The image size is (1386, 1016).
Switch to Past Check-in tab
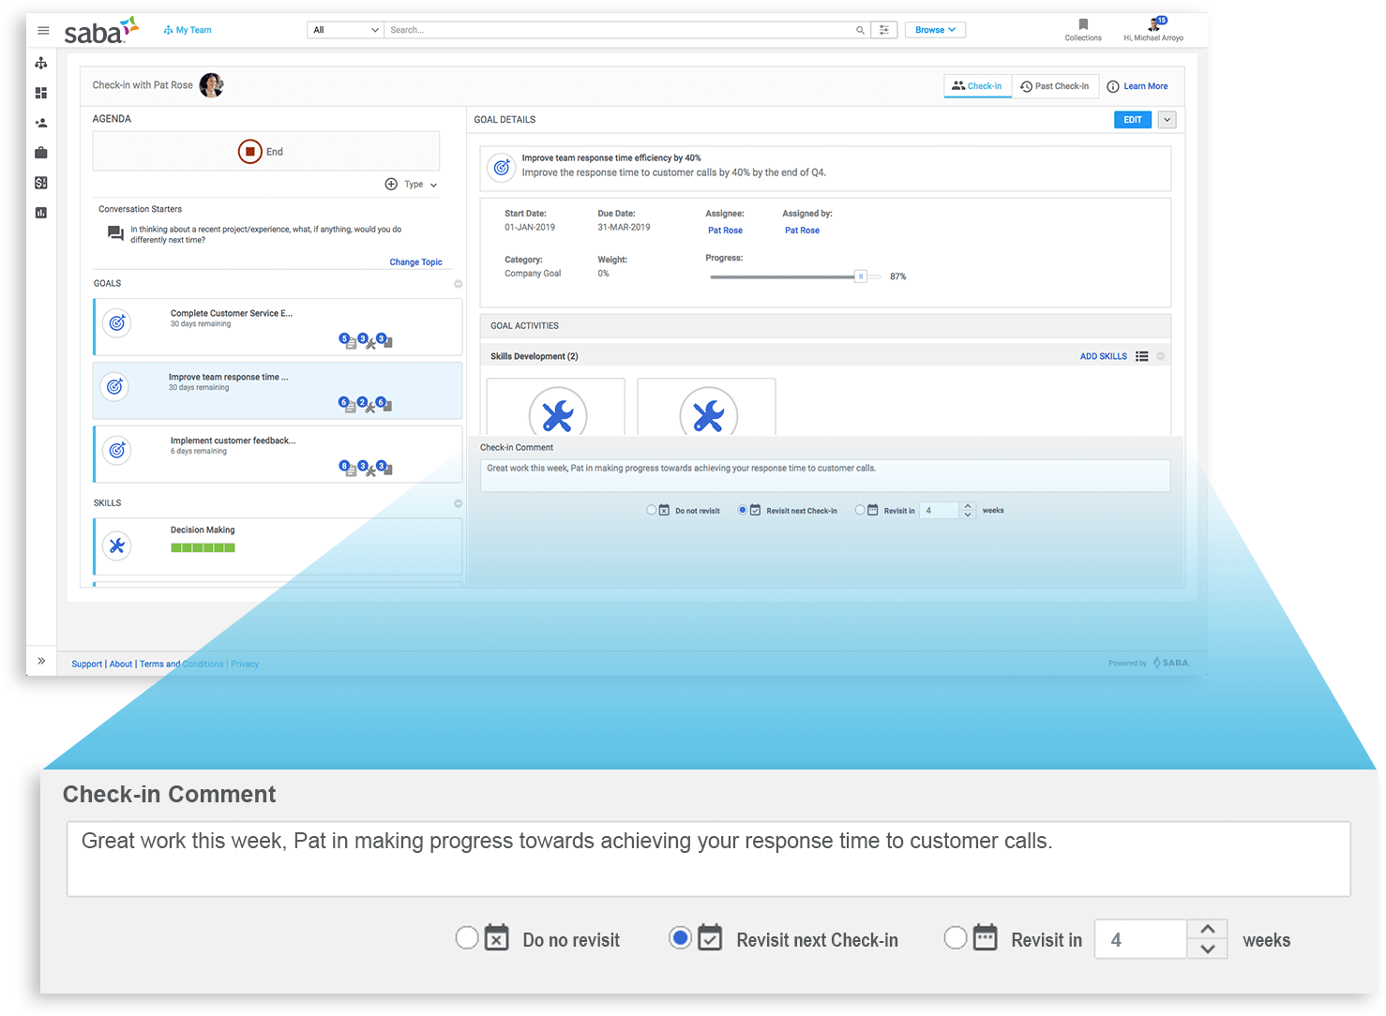coord(1055,86)
